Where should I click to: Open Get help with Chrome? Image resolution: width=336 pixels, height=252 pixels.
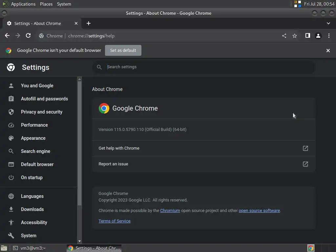point(203,148)
